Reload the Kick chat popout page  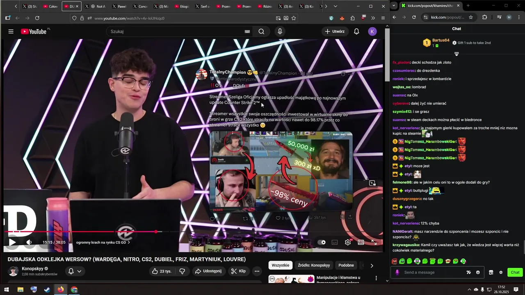414,17
